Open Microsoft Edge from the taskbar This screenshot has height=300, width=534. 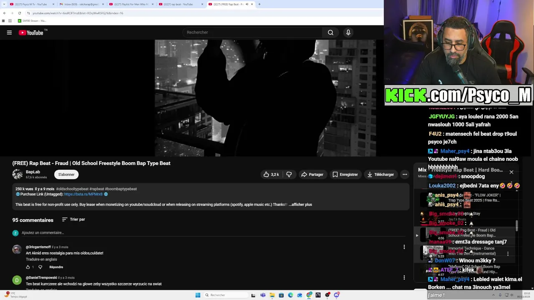[290, 295]
